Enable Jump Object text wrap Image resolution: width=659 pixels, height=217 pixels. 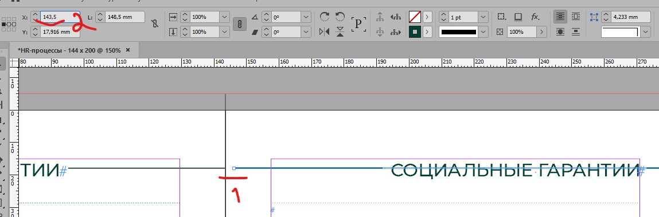point(576,31)
